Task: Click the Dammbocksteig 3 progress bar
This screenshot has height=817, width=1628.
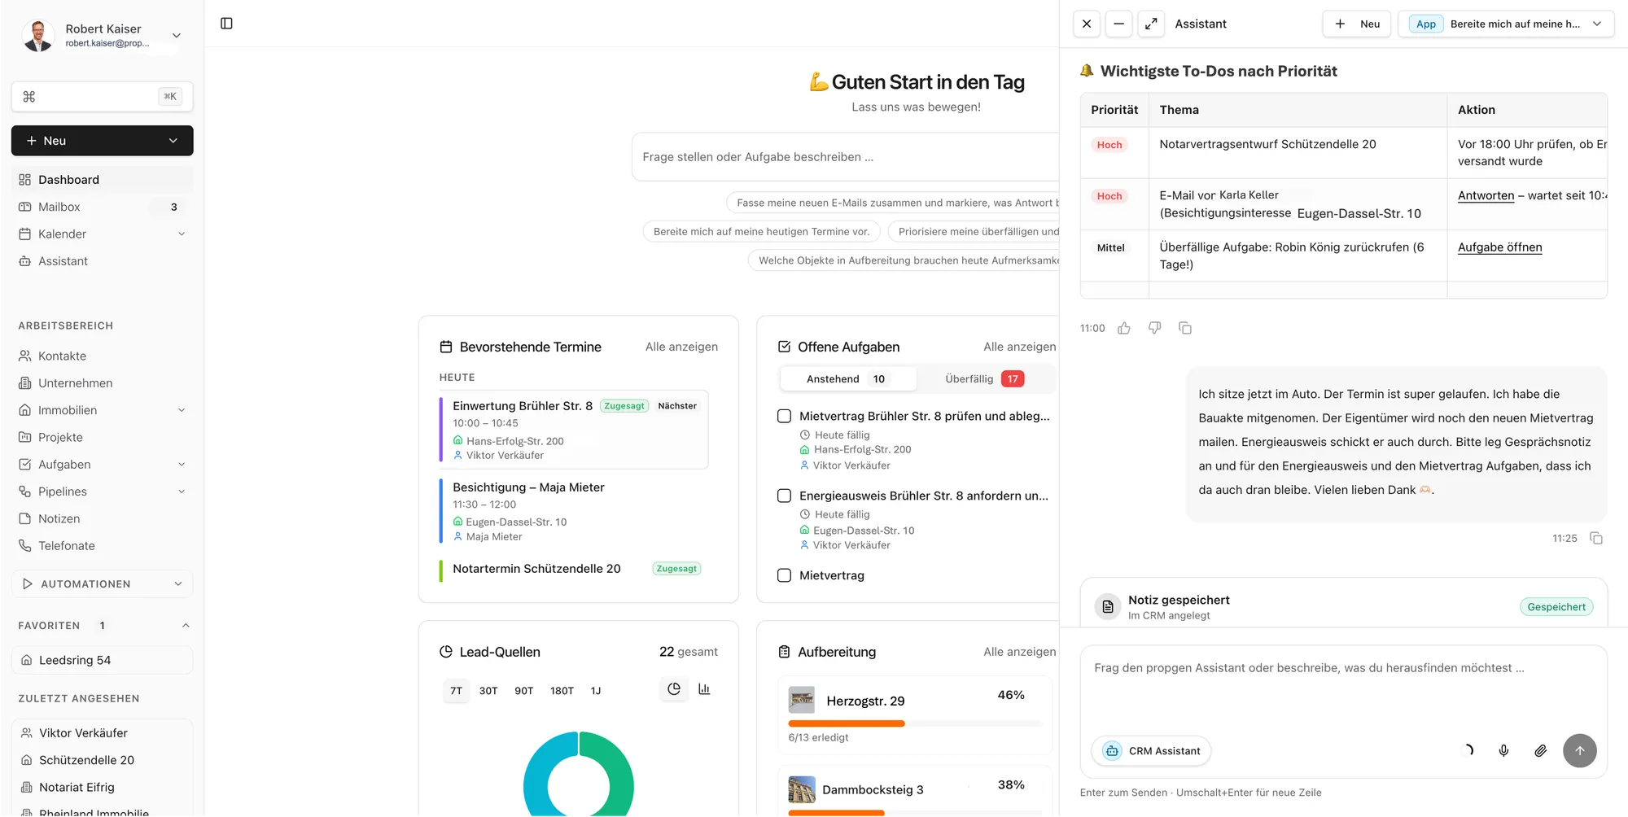Action: [x=915, y=812]
